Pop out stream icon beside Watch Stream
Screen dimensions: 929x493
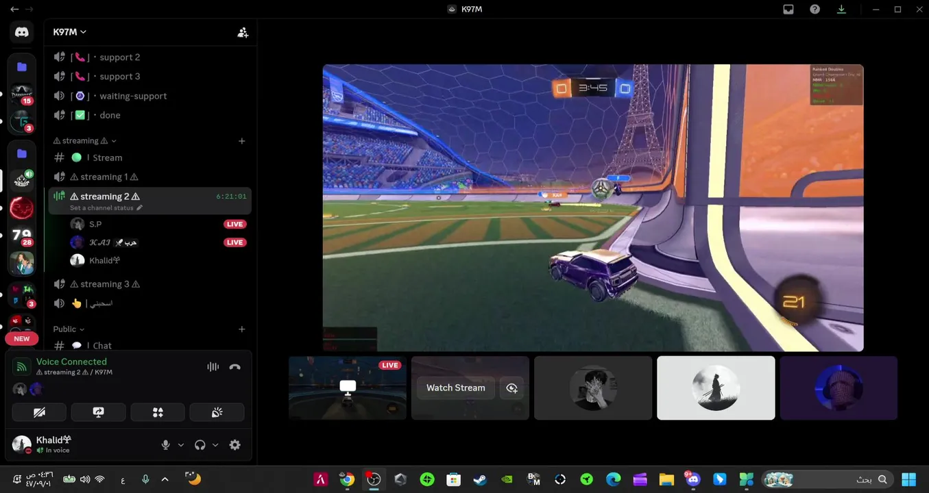[512, 388]
